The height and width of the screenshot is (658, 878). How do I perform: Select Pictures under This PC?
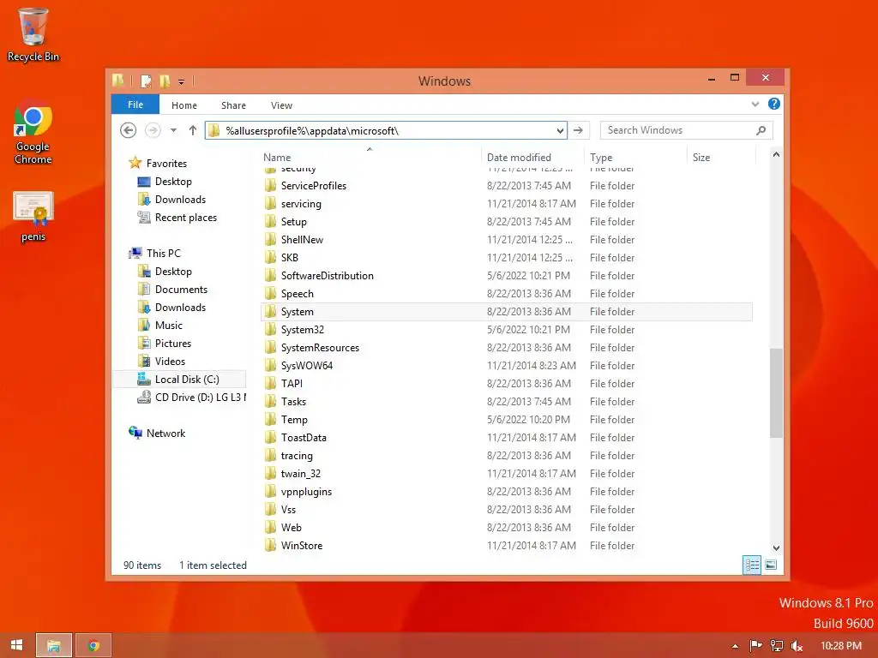tap(173, 343)
